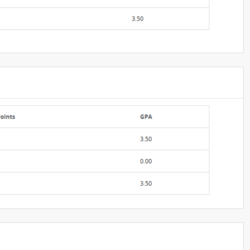The width and height of the screenshot is (250, 250).
Task: Click the 3.50 value in the GPA table's first row
Action: click(146, 139)
